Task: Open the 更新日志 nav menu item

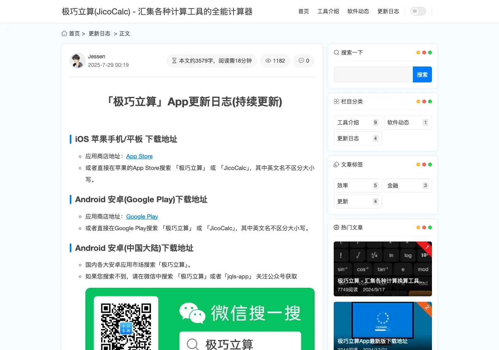Action: pyautogui.click(x=388, y=11)
